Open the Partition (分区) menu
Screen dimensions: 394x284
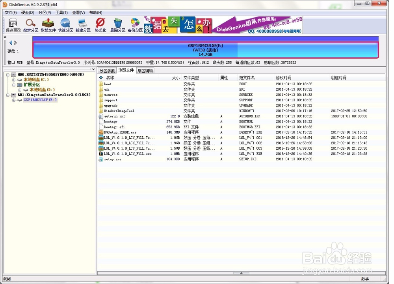click(x=45, y=13)
